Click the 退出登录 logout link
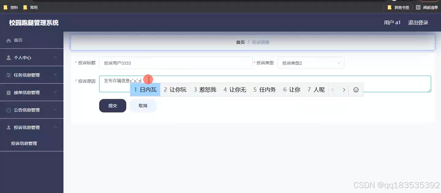441x193 pixels. point(418,22)
